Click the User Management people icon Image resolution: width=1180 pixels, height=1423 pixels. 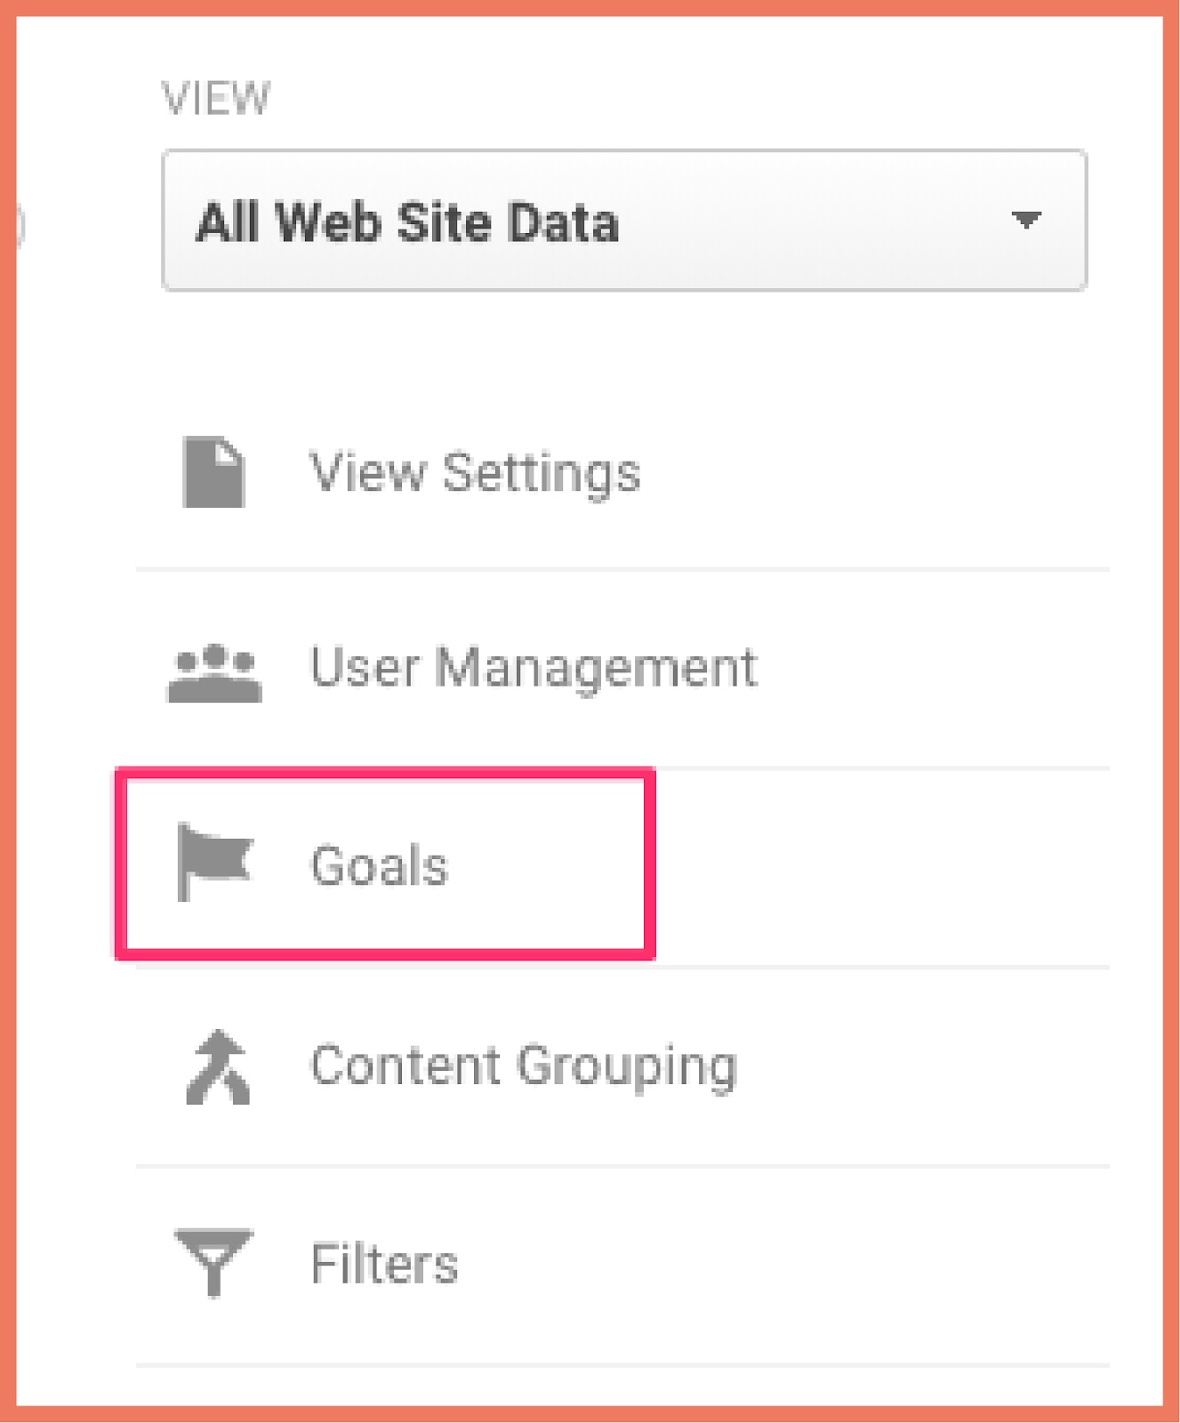(214, 672)
